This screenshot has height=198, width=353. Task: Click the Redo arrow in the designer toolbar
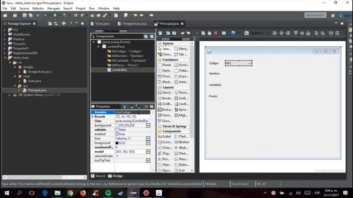pyautogui.click(x=189, y=33)
